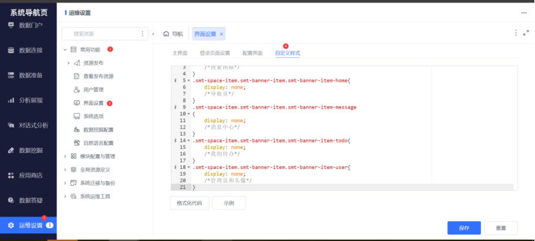Open the 数据准备 sidebar icon
The image size is (535, 241).
11,75
